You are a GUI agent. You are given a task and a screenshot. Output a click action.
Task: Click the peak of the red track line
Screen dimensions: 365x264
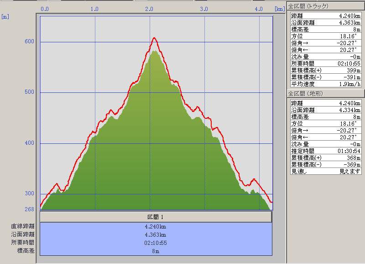click(x=154, y=38)
